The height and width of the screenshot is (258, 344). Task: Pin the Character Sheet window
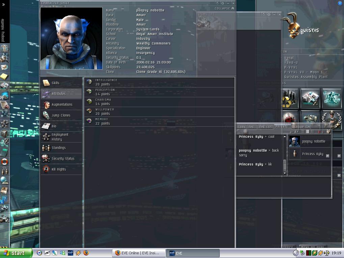[x=222, y=3]
